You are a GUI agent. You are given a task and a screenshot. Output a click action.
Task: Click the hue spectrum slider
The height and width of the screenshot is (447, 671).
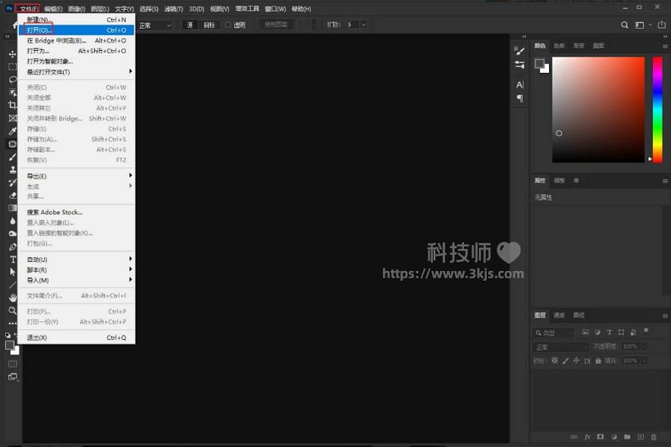657,110
